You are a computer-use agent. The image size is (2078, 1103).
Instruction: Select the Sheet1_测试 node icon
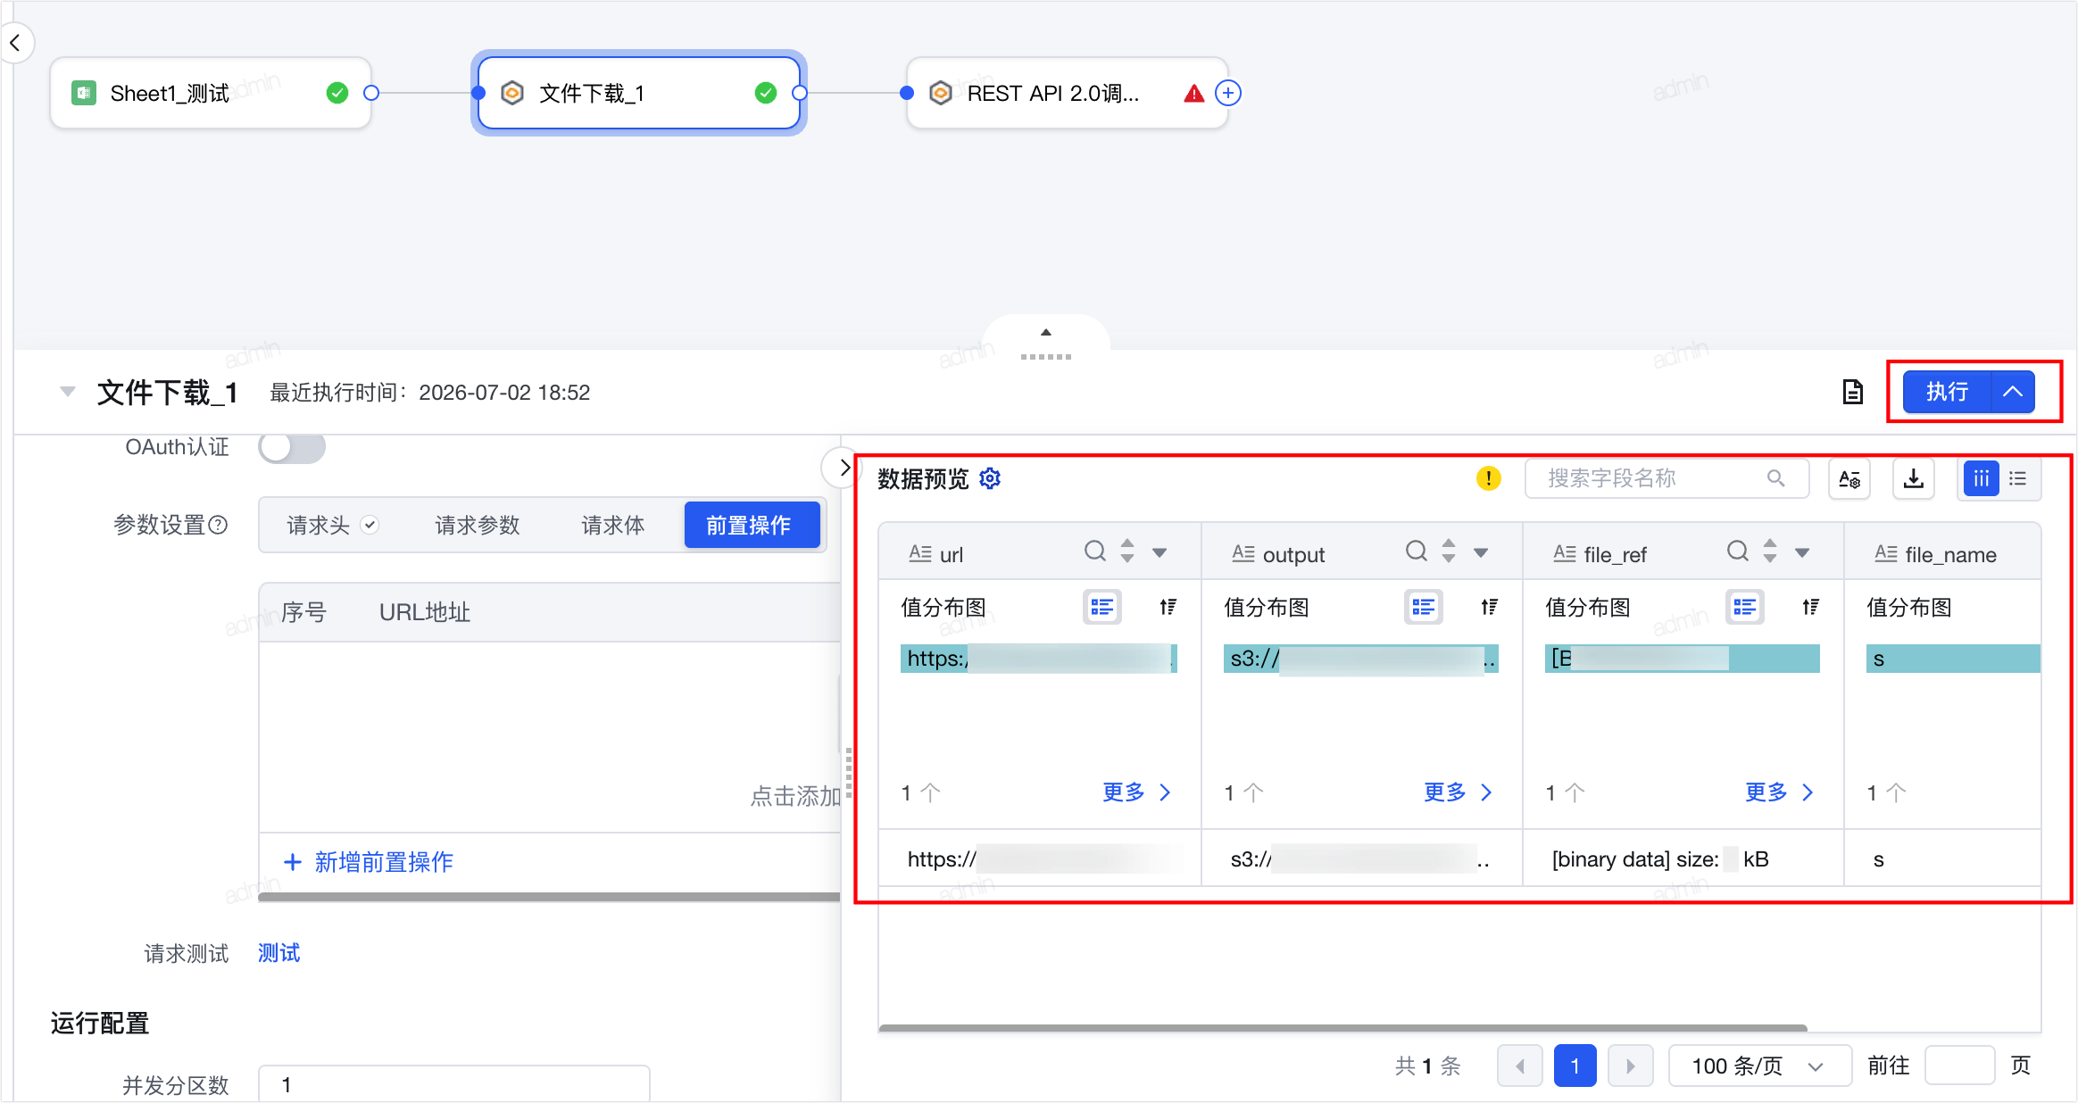point(84,93)
